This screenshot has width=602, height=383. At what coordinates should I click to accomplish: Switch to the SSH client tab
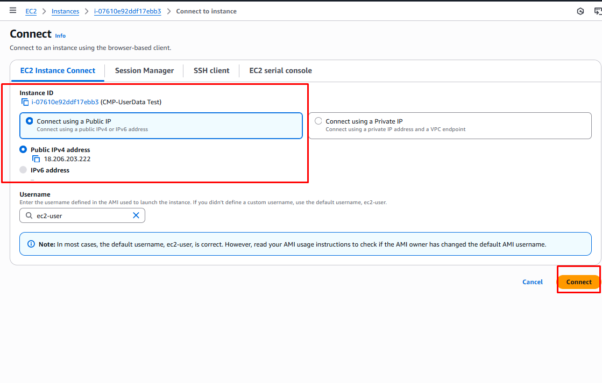(211, 70)
